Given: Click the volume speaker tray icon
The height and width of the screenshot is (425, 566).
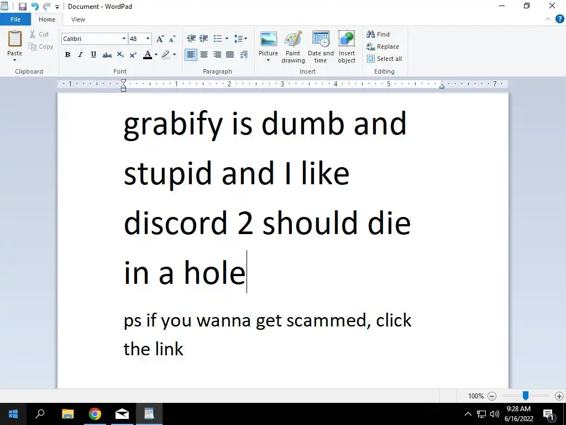Looking at the screenshot, I should [495, 414].
